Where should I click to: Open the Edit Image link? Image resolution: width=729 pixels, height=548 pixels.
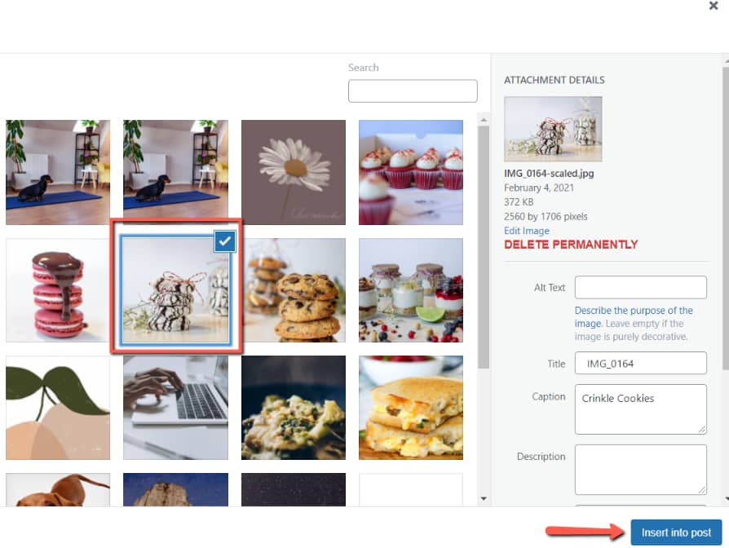point(526,231)
